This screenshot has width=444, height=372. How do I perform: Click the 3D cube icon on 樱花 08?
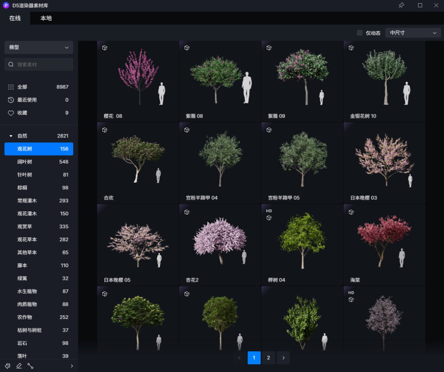pyautogui.click(x=105, y=48)
